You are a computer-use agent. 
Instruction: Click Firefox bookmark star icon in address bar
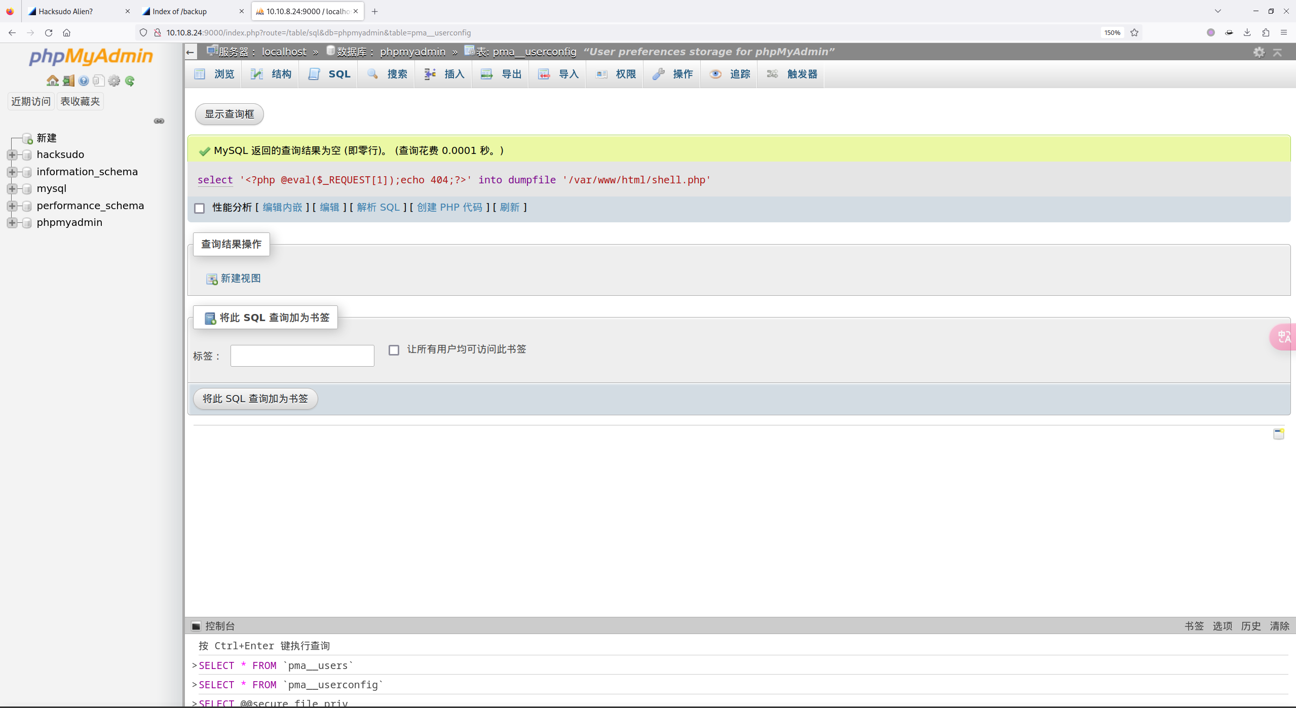[1134, 32]
